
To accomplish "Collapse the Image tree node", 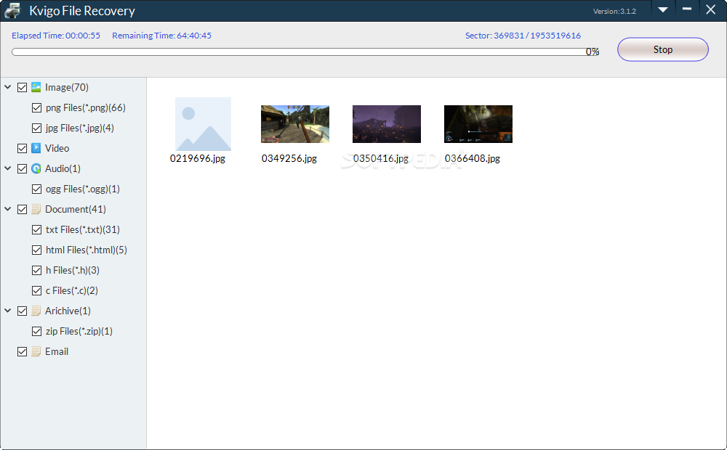I will pyautogui.click(x=8, y=87).
